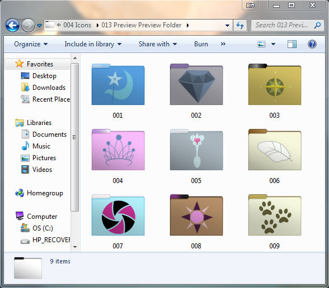Click the search magnifier icon

[x=317, y=25]
